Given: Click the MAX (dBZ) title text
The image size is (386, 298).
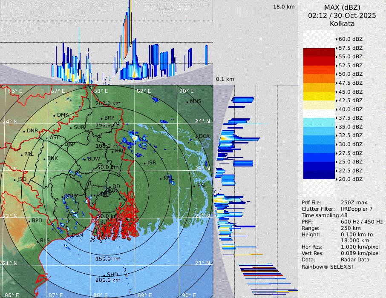Looking at the screenshot, I should point(342,8).
